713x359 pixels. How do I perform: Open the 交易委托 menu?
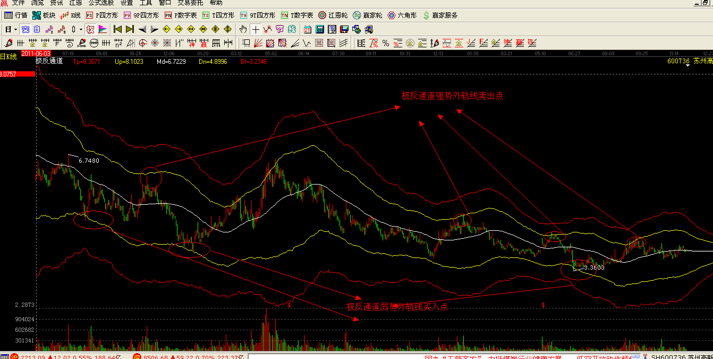(x=191, y=3)
